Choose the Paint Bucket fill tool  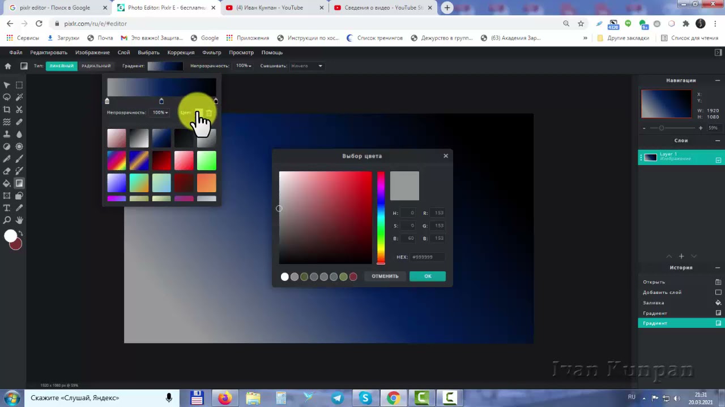tap(7, 183)
